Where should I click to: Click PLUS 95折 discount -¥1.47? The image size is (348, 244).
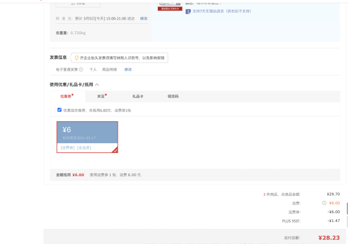(x=334, y=221)
